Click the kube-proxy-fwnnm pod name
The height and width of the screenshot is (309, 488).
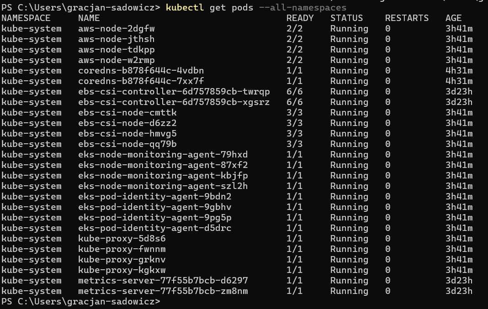(x=122, y=249)
